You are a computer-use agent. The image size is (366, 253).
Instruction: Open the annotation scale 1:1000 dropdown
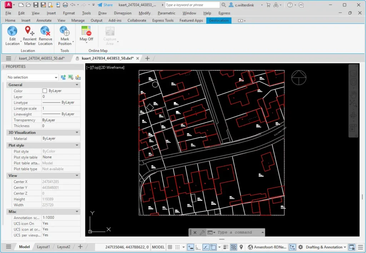click(x=60, y=217)
